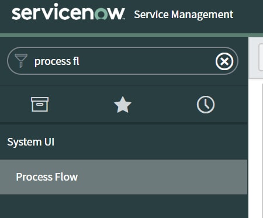263x218 pixels.
Task: Place cursor after 'fl' in the filter box
Action: (80, 61)
